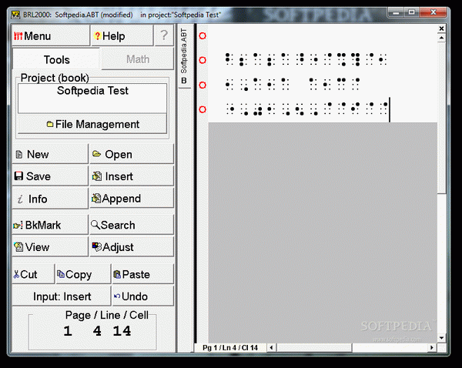The height and width of the screenshot is (368, 462).
Task: Append a file with Append
Action: [132, 199]
